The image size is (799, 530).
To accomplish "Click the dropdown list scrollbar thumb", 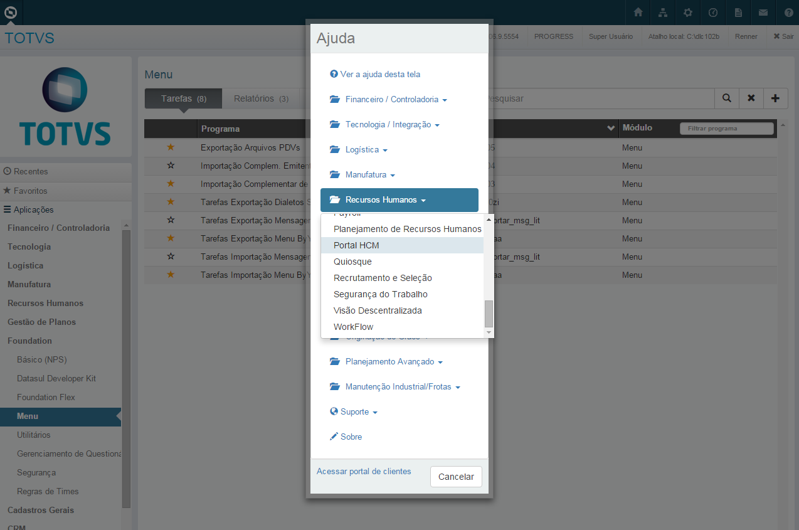I will [x=489, y=314].
